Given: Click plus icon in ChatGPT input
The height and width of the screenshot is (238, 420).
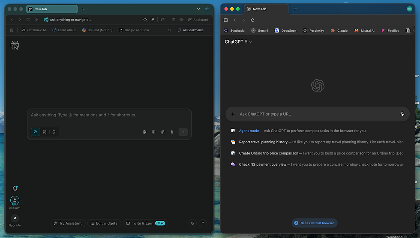Looking at the screenshot, I should click(233, 114).
